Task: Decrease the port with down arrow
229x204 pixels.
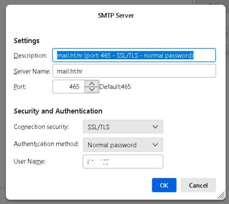Action: (x=92, y=90)
